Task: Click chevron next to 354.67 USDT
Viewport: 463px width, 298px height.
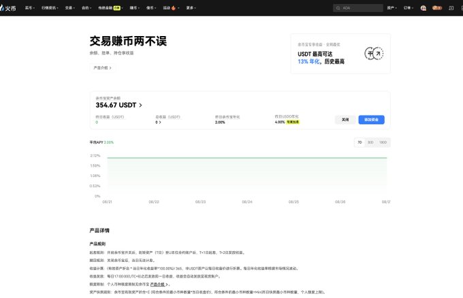Action: click(x=140, y=105)
